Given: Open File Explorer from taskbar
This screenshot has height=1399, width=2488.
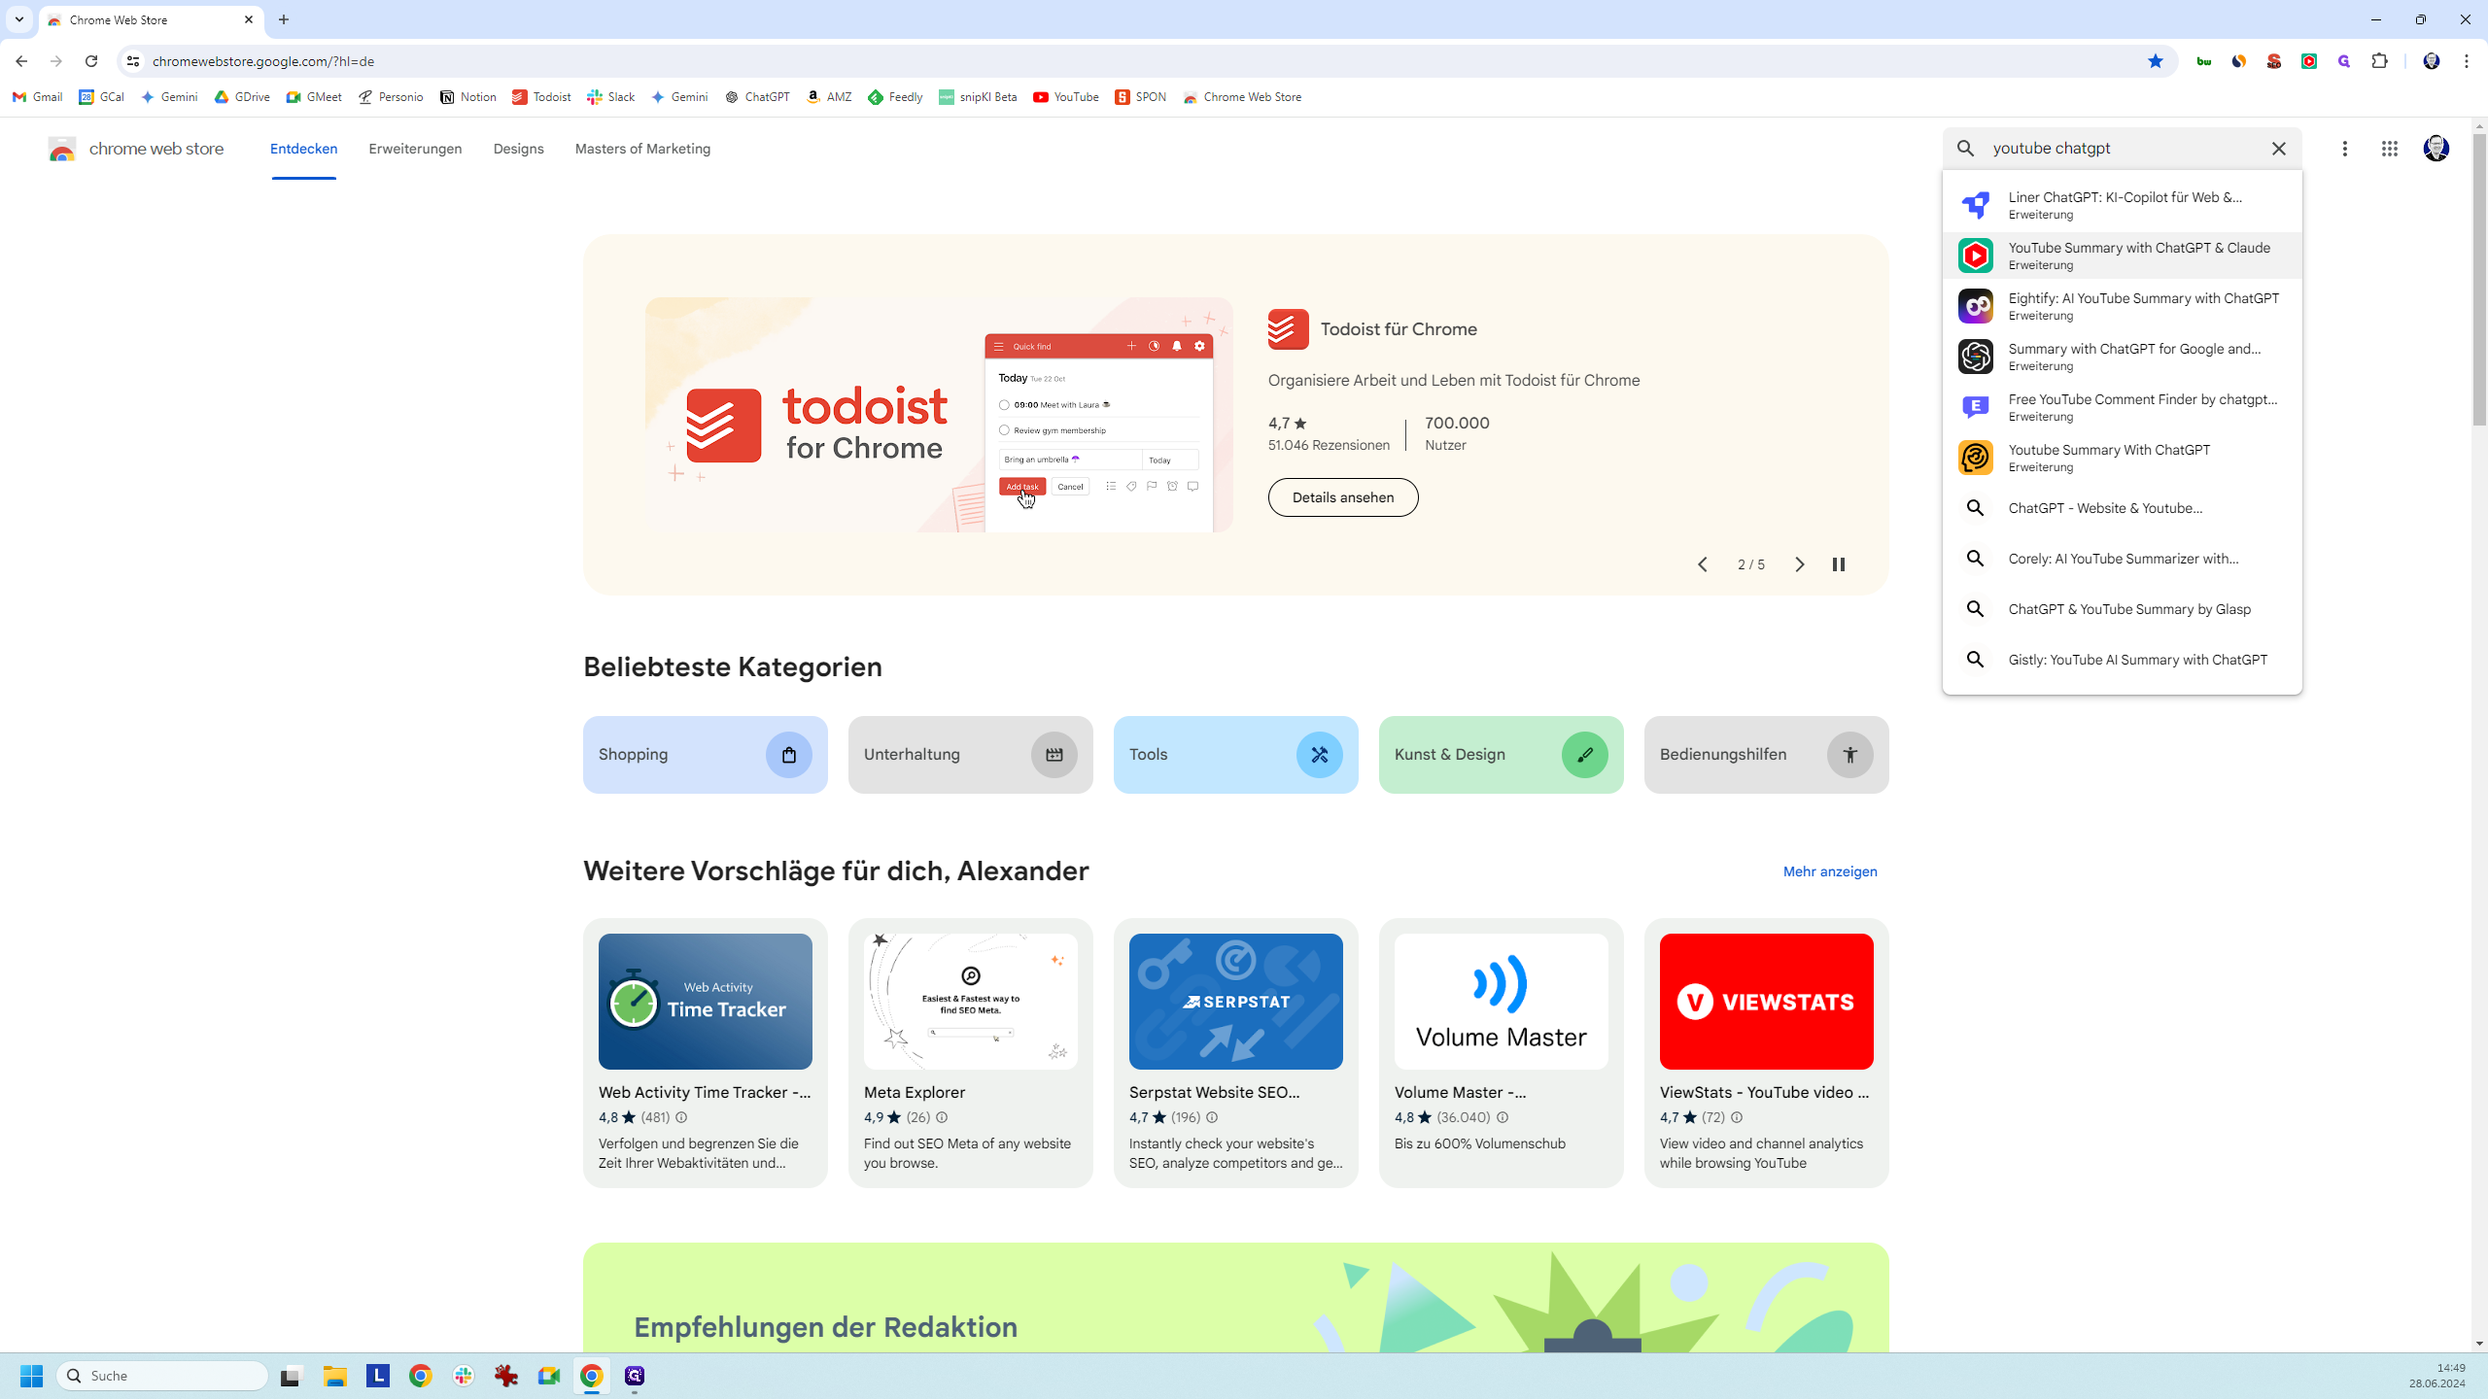Looking at the screenshot, I should [335, 1376].
